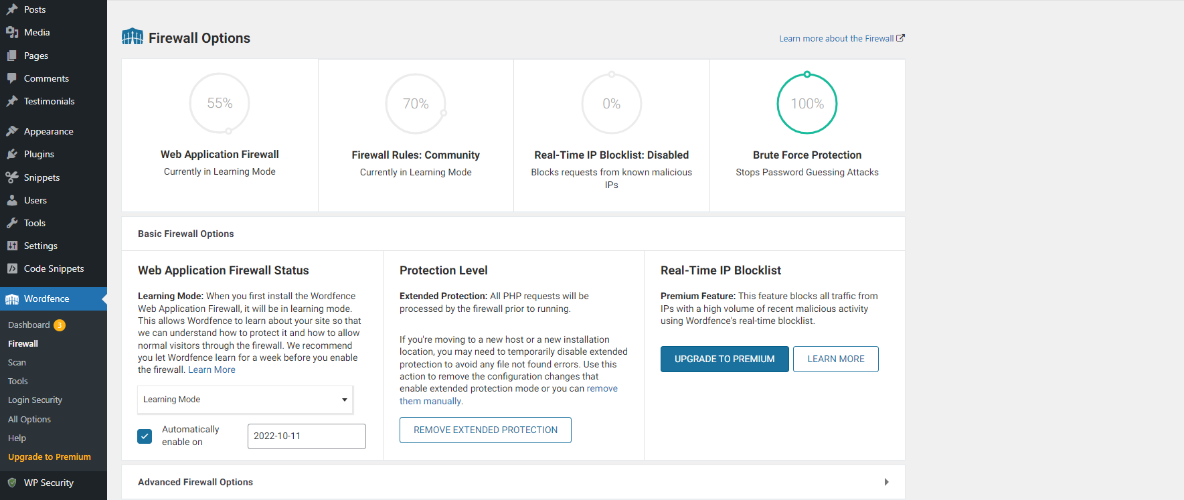Click the remove them manually link
The width and height of the screenshot is (1184, 500).
coord(509,395)
